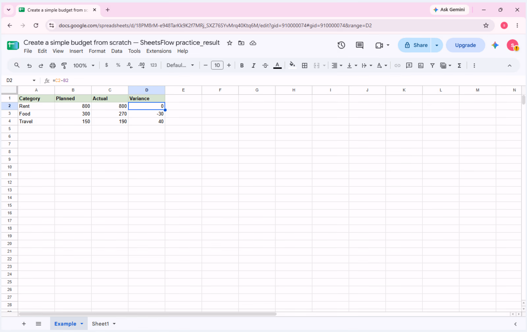Image resolution: width=527 pixels, height=332 pixels.
Task: Apply percent format icon
Action: tap(118, 65)
